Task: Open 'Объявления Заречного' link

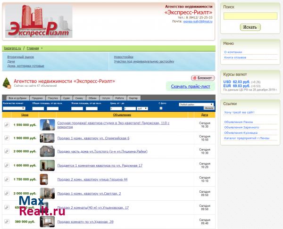Action: tap(241, 128)
